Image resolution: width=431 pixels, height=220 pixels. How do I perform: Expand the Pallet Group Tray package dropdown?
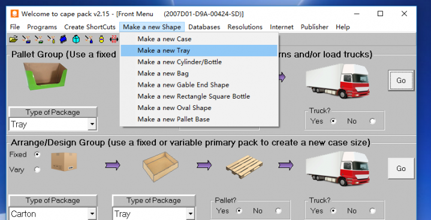(x=92, y=124)
